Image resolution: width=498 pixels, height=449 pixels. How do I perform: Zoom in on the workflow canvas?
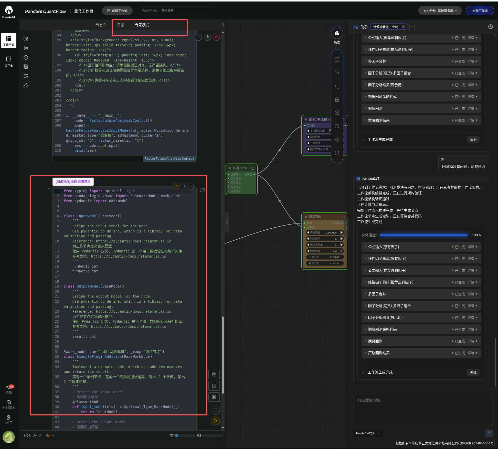(337, 113)
